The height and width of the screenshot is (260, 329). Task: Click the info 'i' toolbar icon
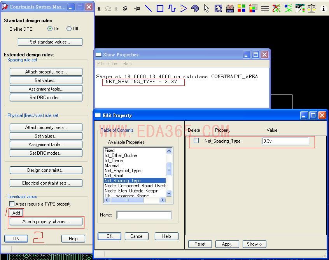(x=323, y=8)
